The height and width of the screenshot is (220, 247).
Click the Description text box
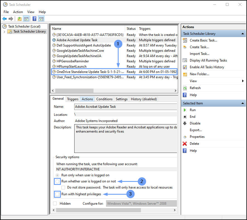126,138
